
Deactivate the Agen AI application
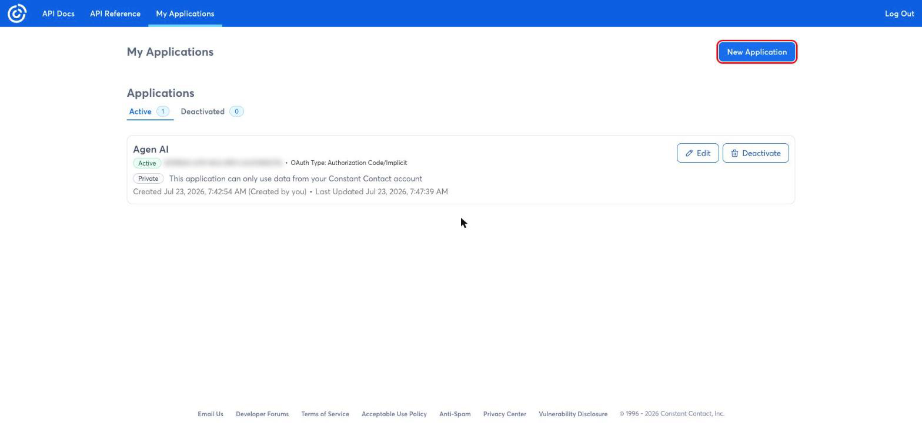click(x=755, y=153)
